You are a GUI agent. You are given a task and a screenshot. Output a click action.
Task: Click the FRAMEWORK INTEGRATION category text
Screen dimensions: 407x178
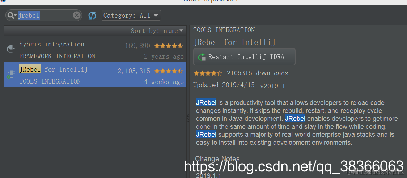[57, 56]
